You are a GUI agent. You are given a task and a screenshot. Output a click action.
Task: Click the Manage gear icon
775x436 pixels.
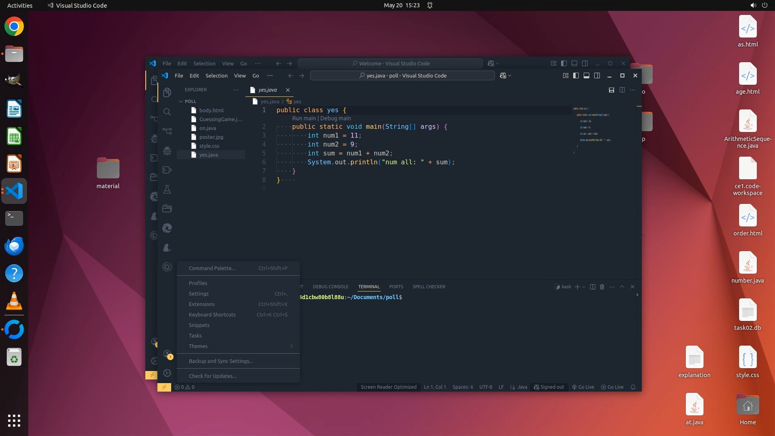[x=167, y=373]
